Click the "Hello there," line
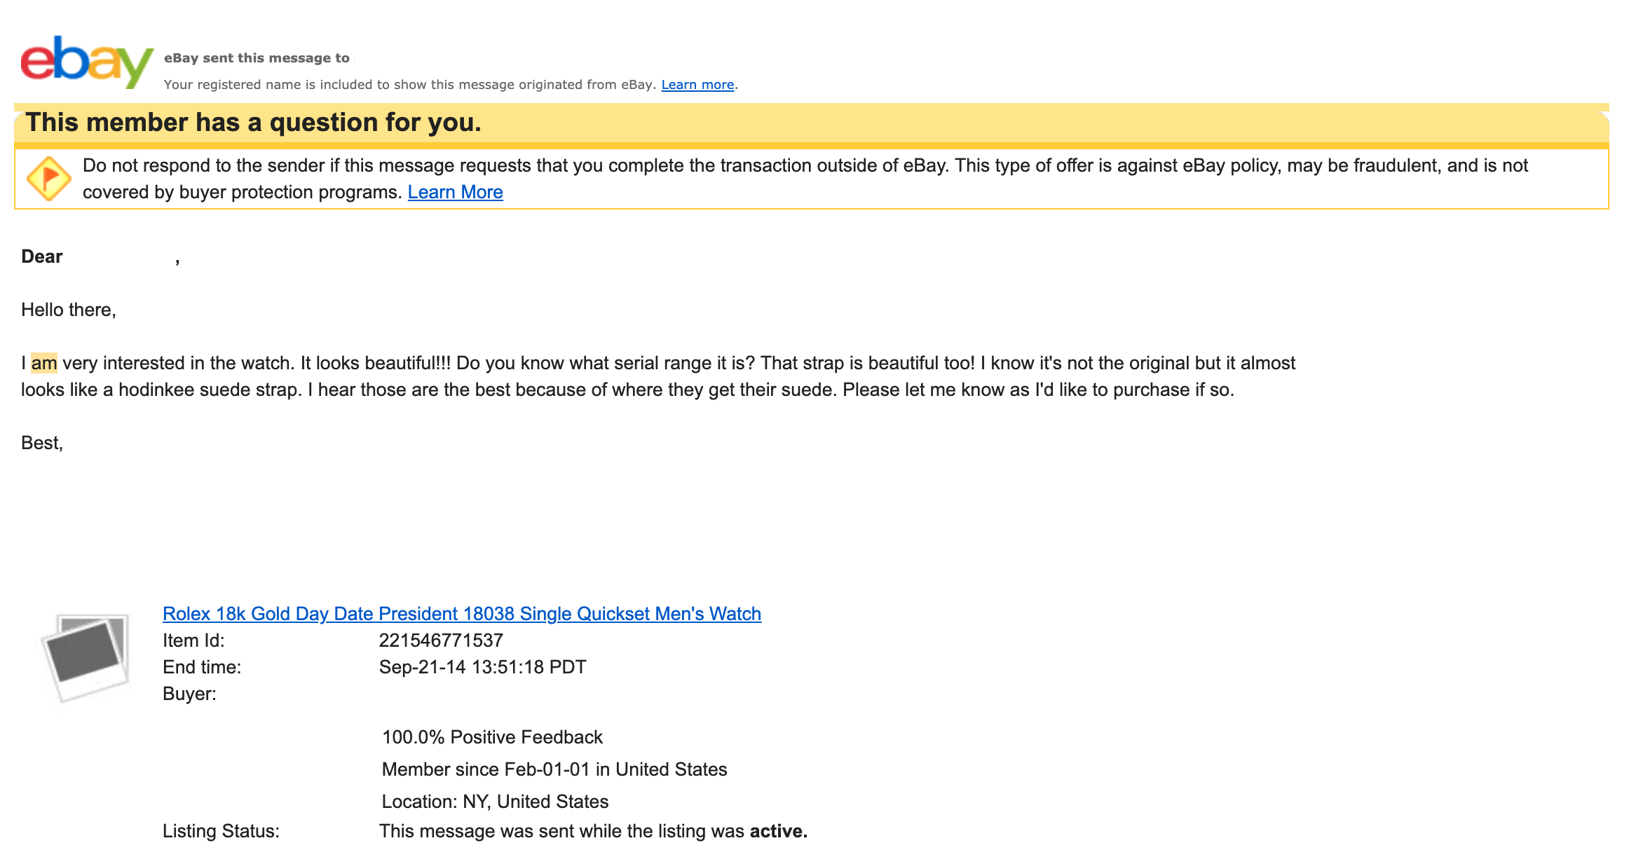Screen dimensions: 1629x864 coord(69,310)
